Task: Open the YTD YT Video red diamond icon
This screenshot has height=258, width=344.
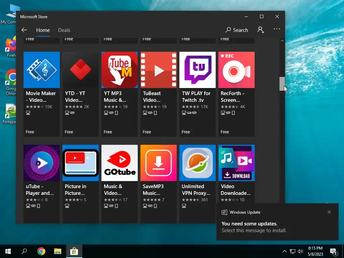Action: 81,70
